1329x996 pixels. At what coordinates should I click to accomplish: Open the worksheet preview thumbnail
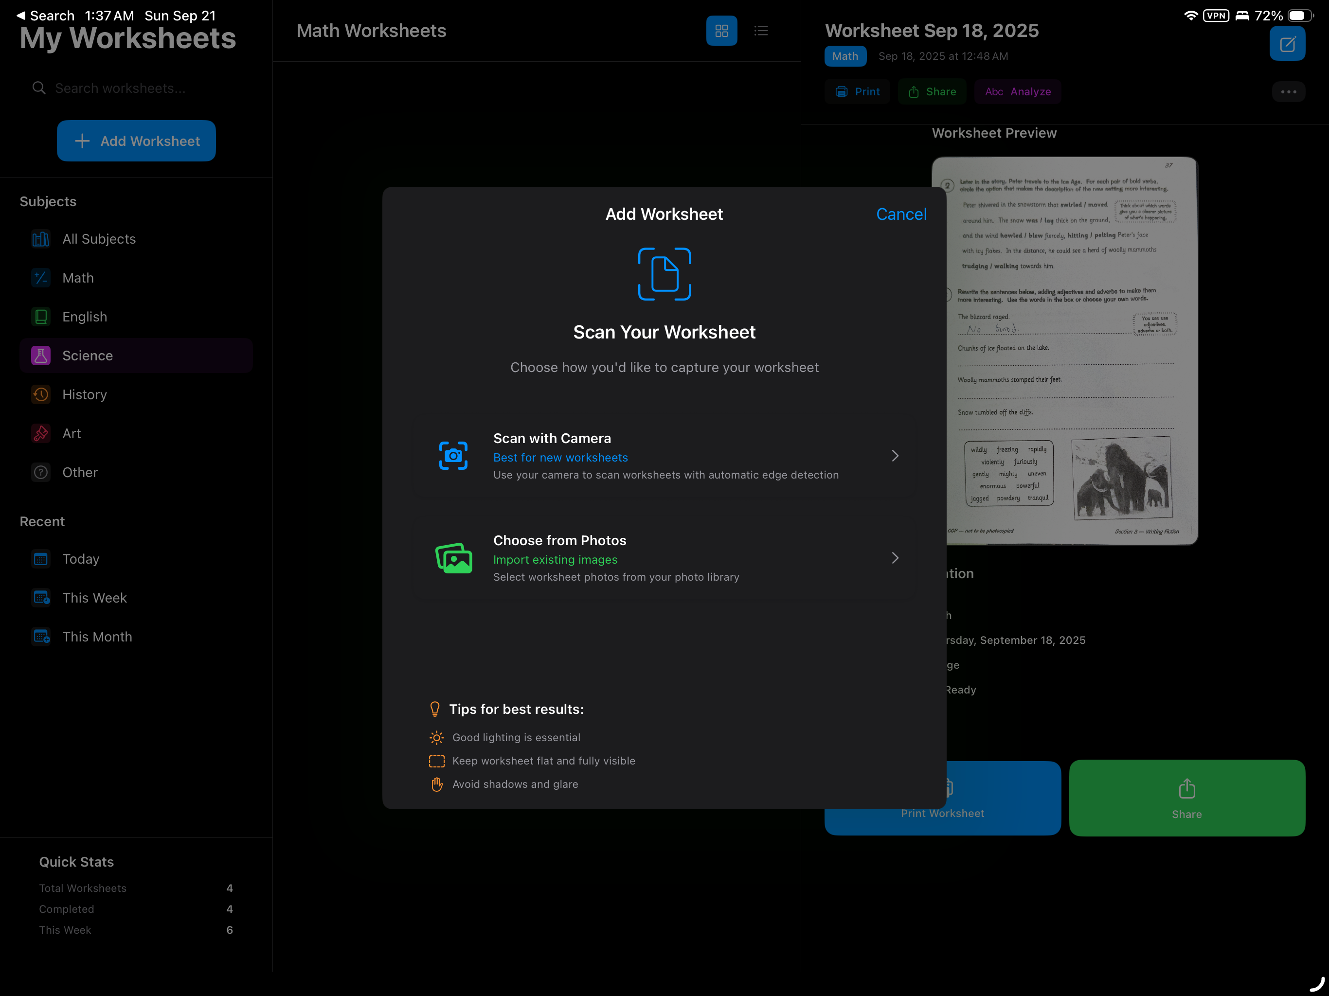[x=1065, y=352]
